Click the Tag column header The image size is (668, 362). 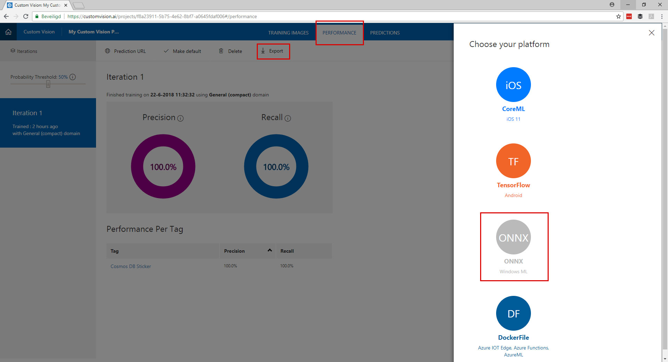(x=163, y=251)
